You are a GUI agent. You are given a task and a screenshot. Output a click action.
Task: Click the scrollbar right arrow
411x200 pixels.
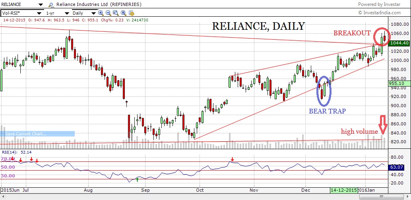(x=407, y=196)
